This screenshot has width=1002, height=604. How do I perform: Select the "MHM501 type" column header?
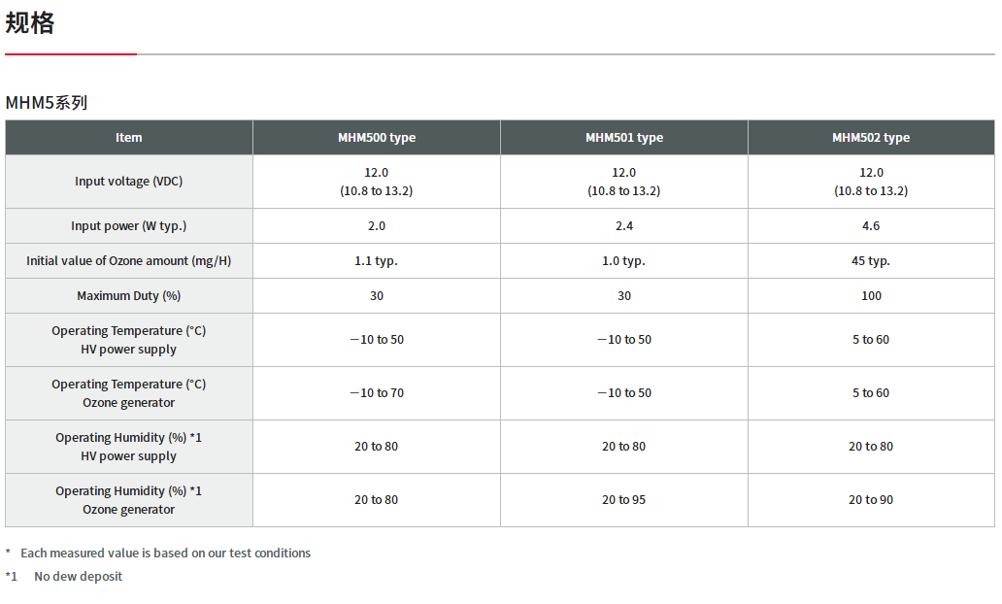[624, 138]
